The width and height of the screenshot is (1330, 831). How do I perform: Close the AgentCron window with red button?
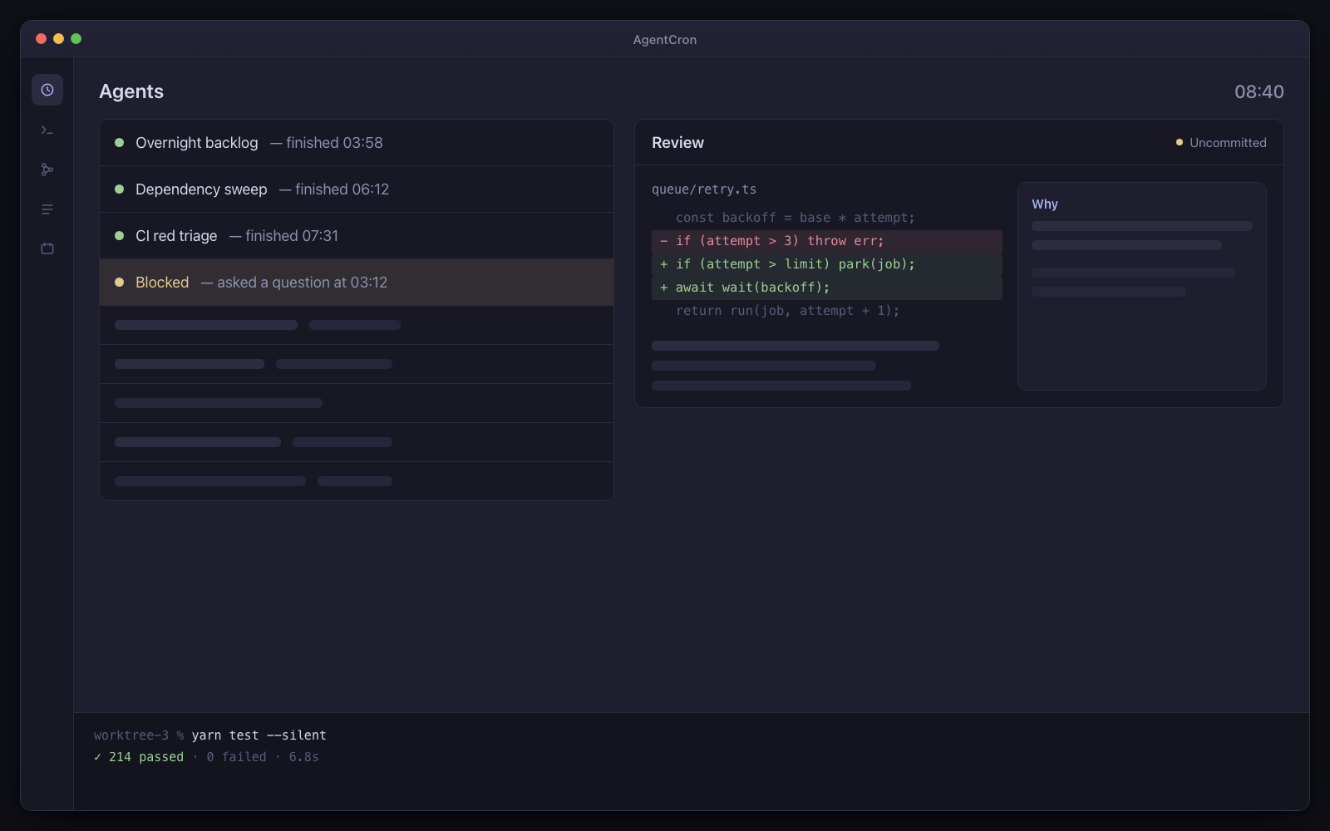[41, 39]
